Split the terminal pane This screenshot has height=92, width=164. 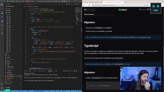(x=74, y=71)
